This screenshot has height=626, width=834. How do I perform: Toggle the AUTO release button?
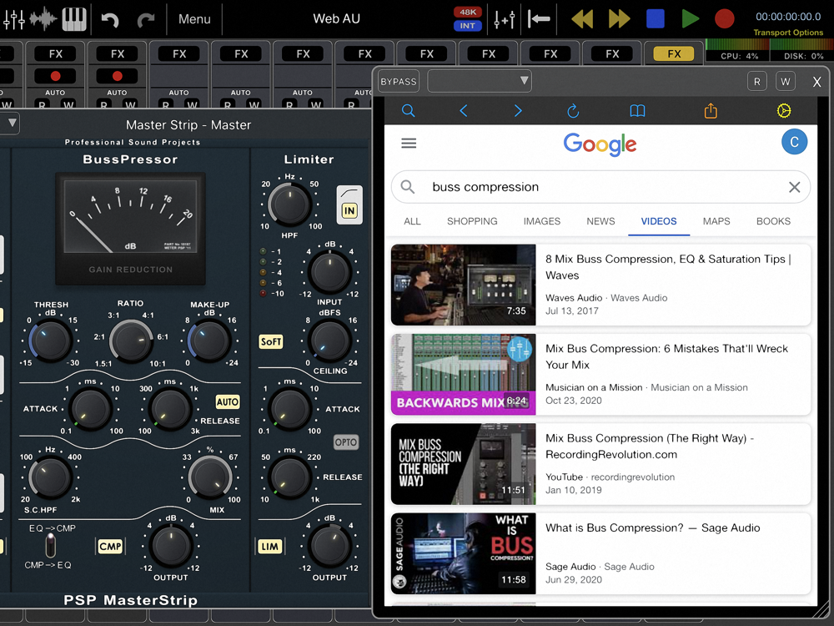click(227, 402)
